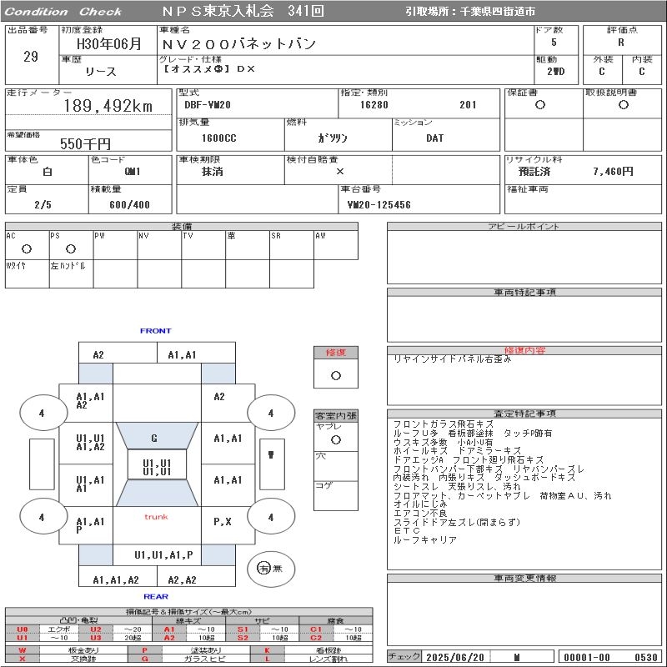Click the red W legend code
Viewport: 667px width, 667px height.
[x=23, y=649]
